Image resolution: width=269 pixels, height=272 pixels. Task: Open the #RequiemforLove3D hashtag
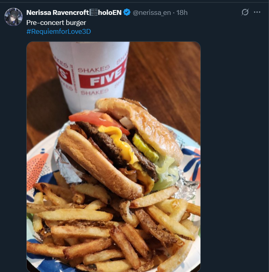tap(58, 31)
